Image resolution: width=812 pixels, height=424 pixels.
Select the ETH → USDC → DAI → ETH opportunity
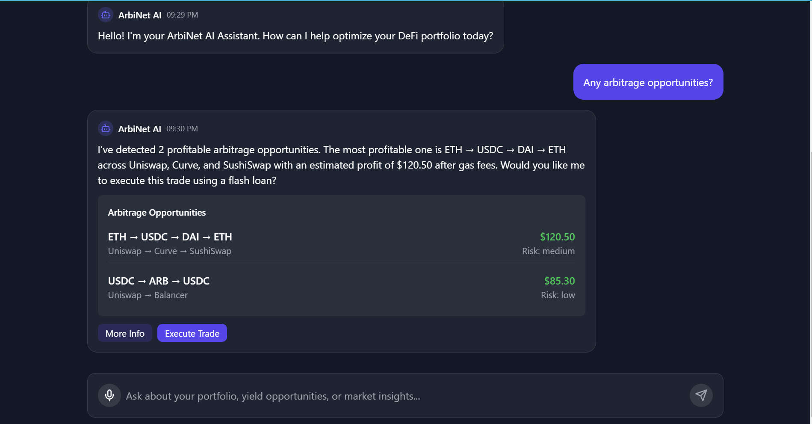pos(170,237)
